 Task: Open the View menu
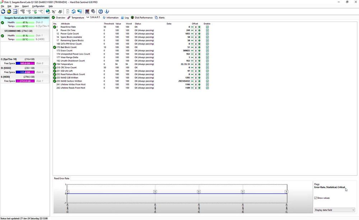coord(17,6)
